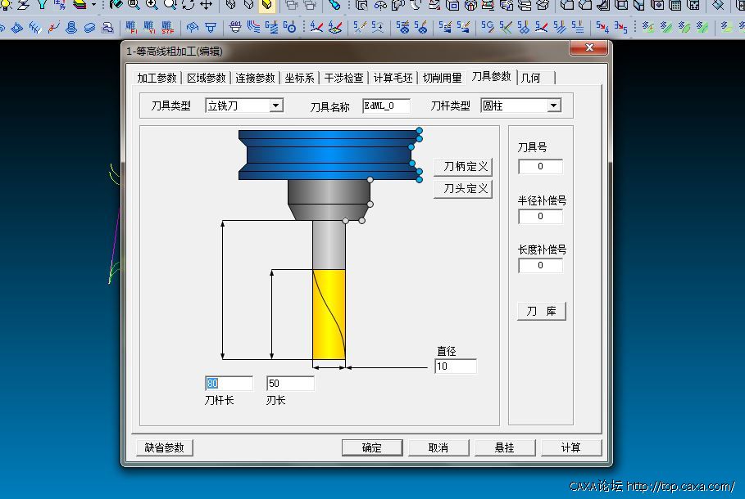This screenshot has height=499, width=745.
Task: Click the 刀具名称 input field
Action: 386,106
